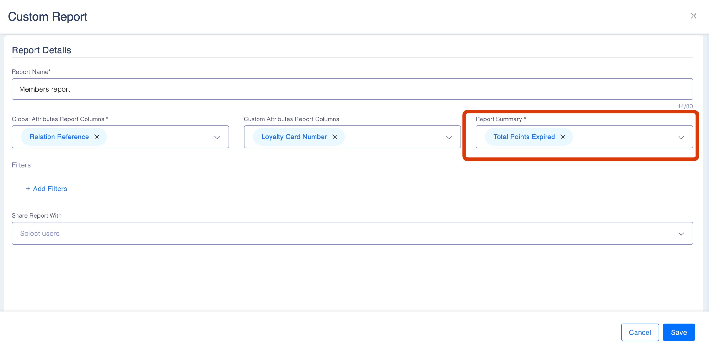The height and width of the screenshot is (353, 709).
Task: Click the Select users placeholder
Action: pyautogui.click(x=40, y=234)
